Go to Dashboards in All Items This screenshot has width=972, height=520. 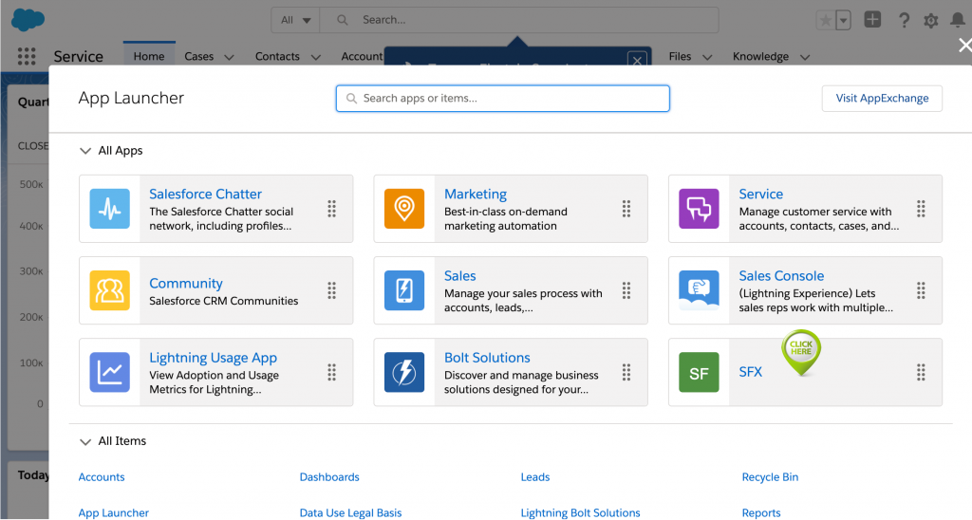coord(329,477)
